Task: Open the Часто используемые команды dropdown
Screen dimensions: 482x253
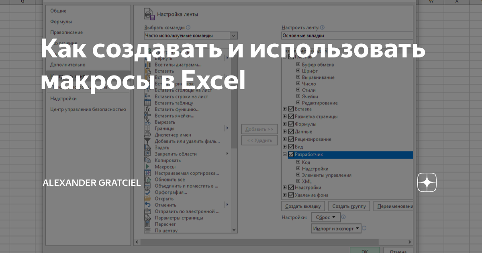Action: (x=233, y=35)
